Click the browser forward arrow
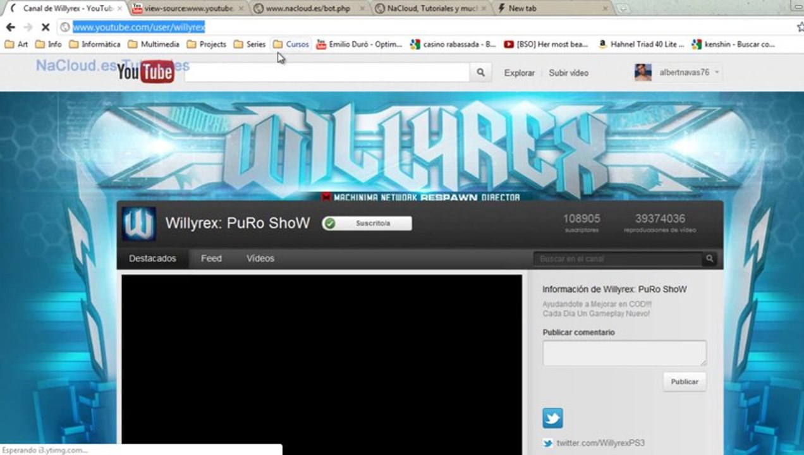The width and height of the screenshot is (804, 455). (28, 27)
